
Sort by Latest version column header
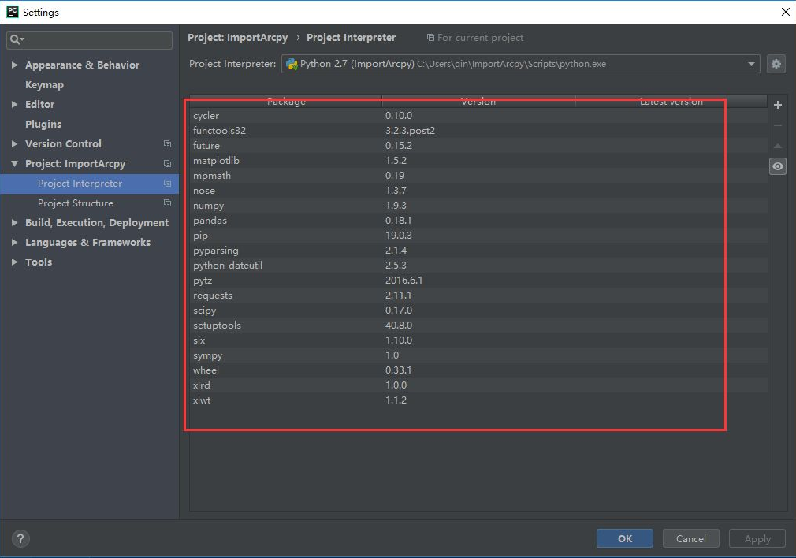pos(671,101)
